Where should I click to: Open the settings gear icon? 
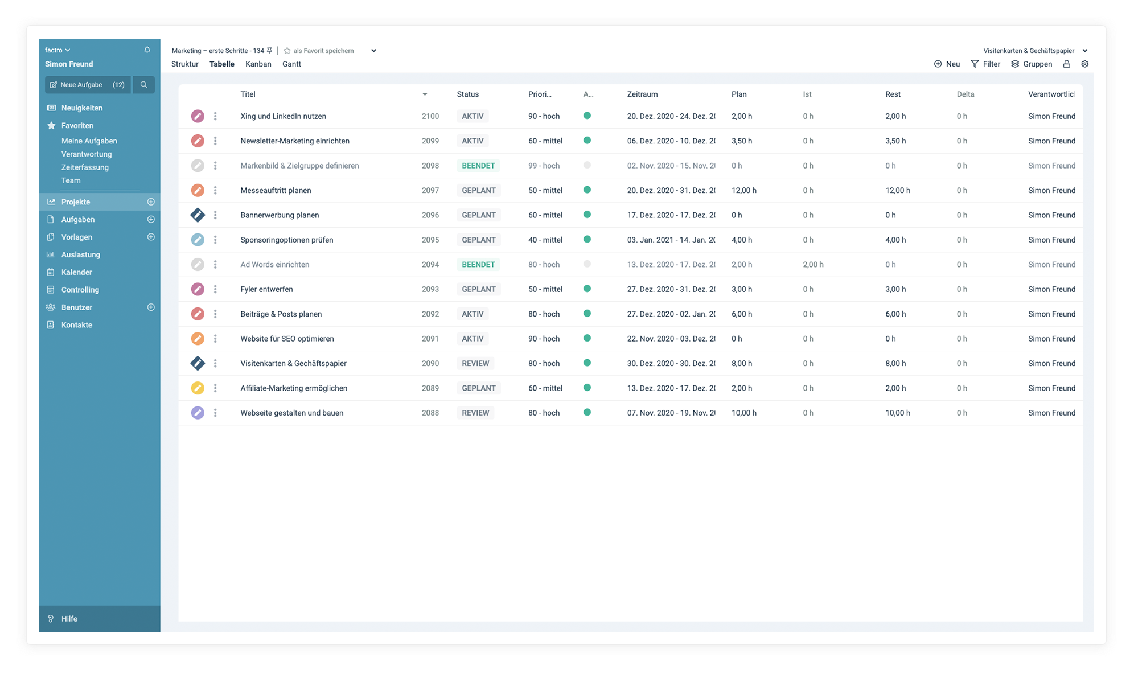[1084, 64]
